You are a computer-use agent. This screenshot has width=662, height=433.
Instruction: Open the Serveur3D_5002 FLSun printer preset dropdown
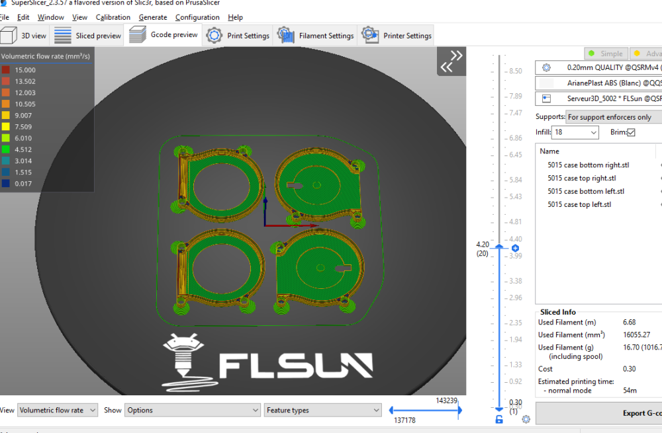point(598,98)
